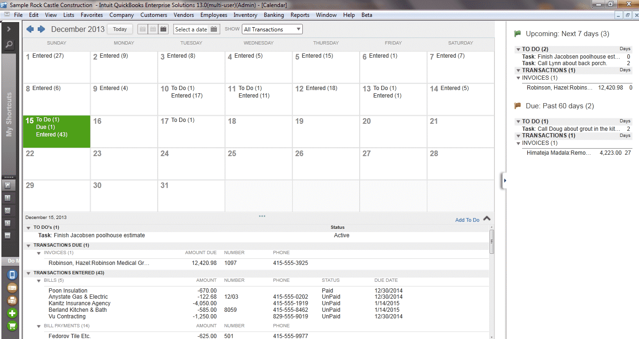
Task: Open the bar chart icon in the sidebar
Action: (8, 223)
